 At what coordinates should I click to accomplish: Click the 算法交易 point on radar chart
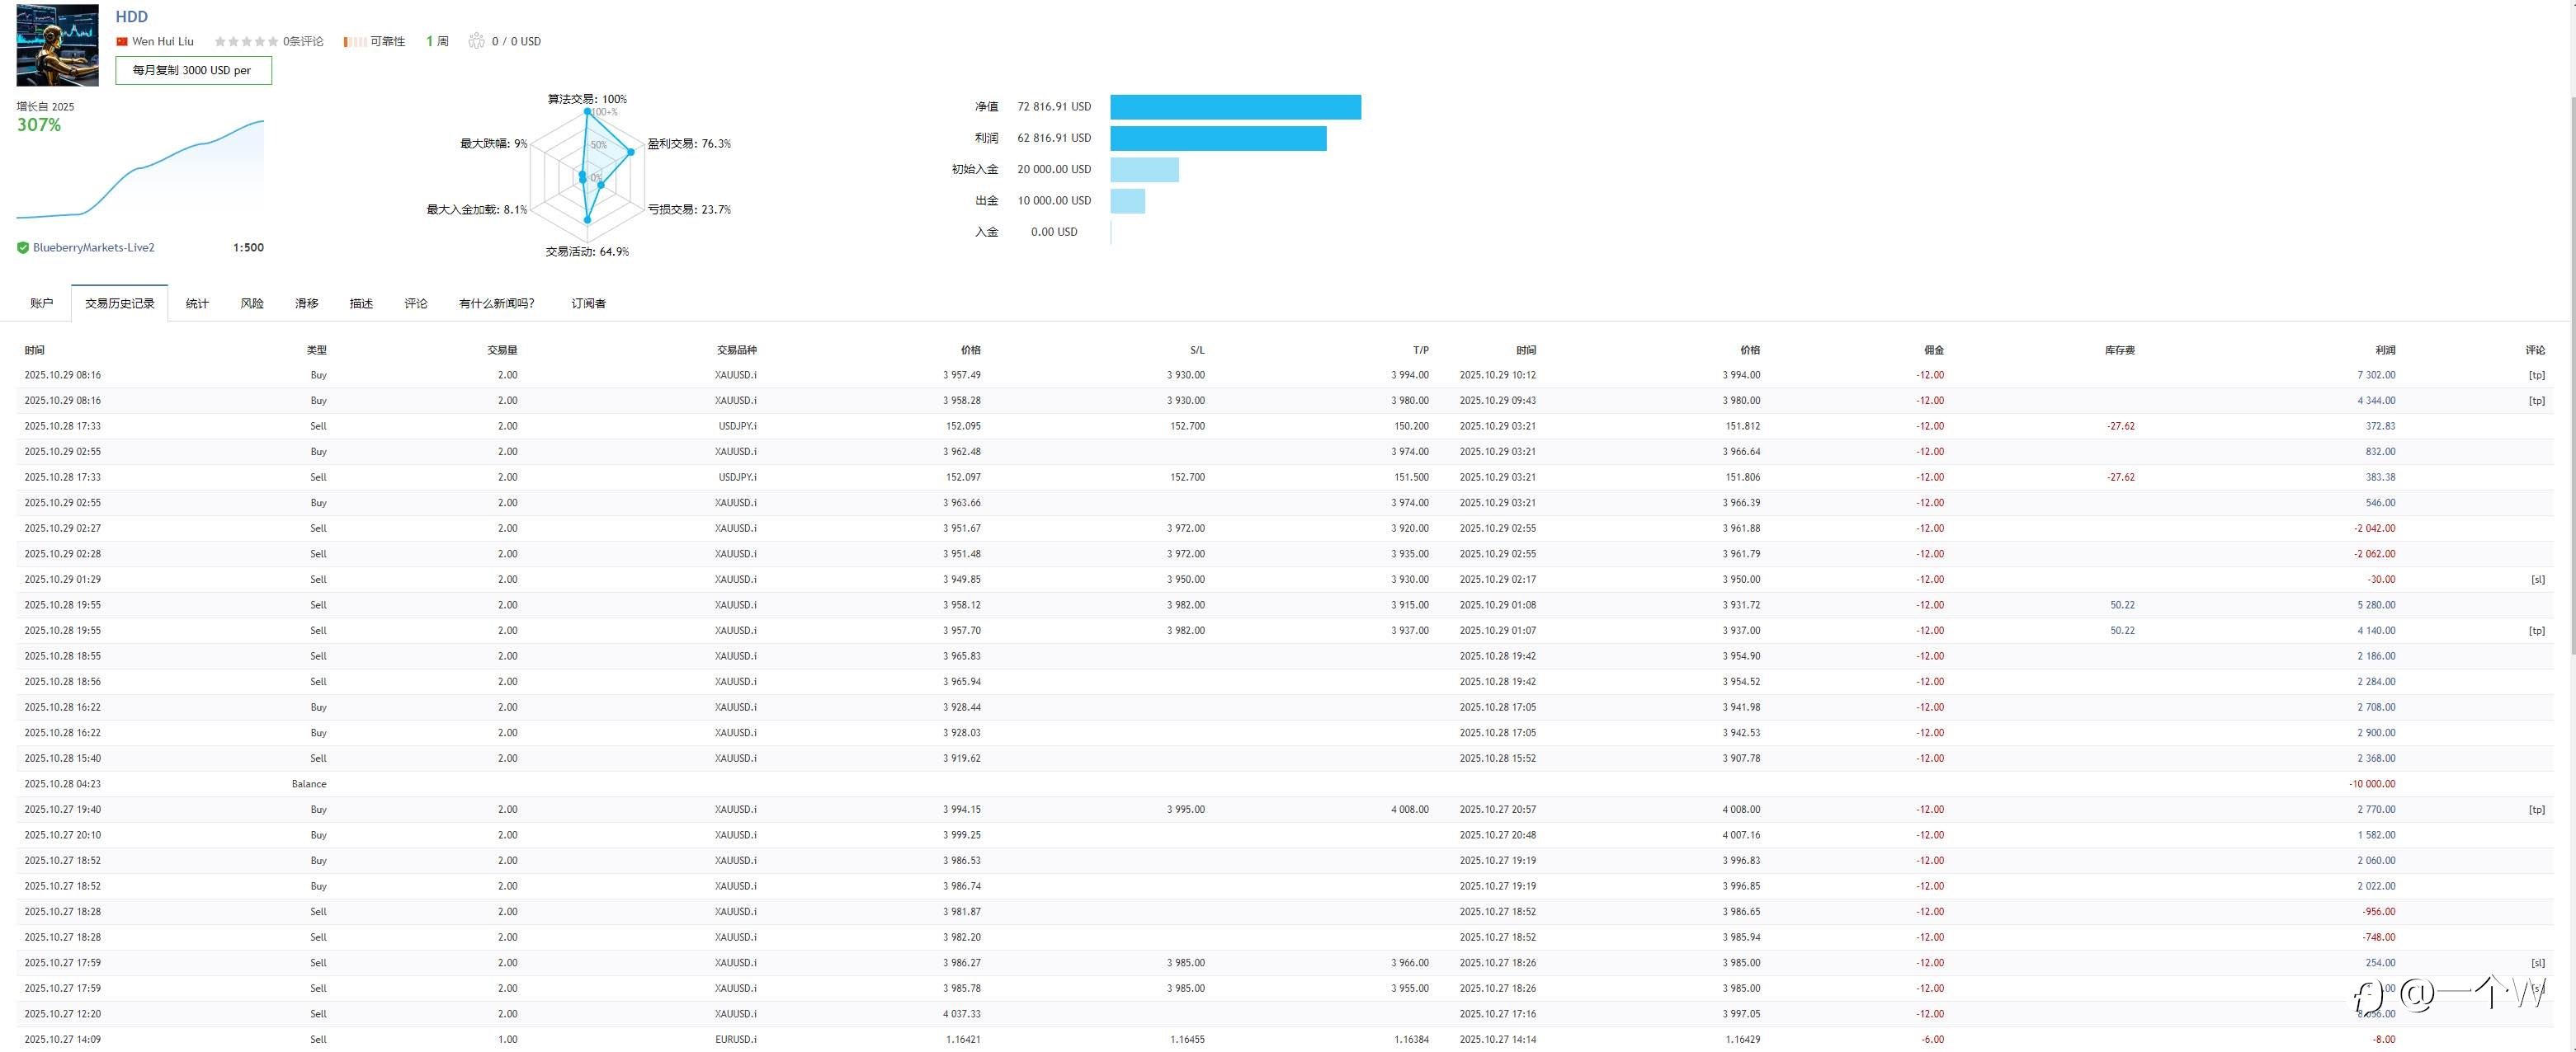(x=587, y=111)
